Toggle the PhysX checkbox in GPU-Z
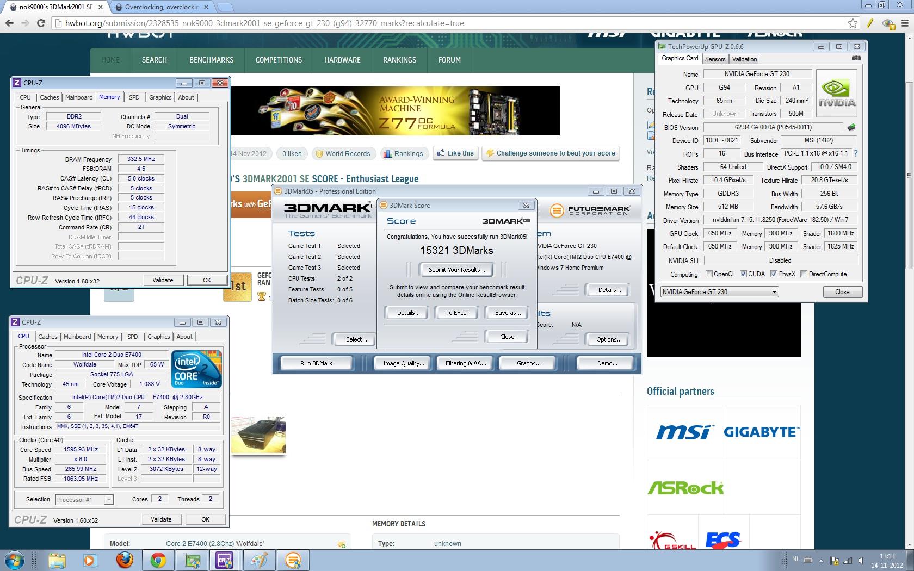The width and height of the screenshot is (914, 571). (774, 274)
